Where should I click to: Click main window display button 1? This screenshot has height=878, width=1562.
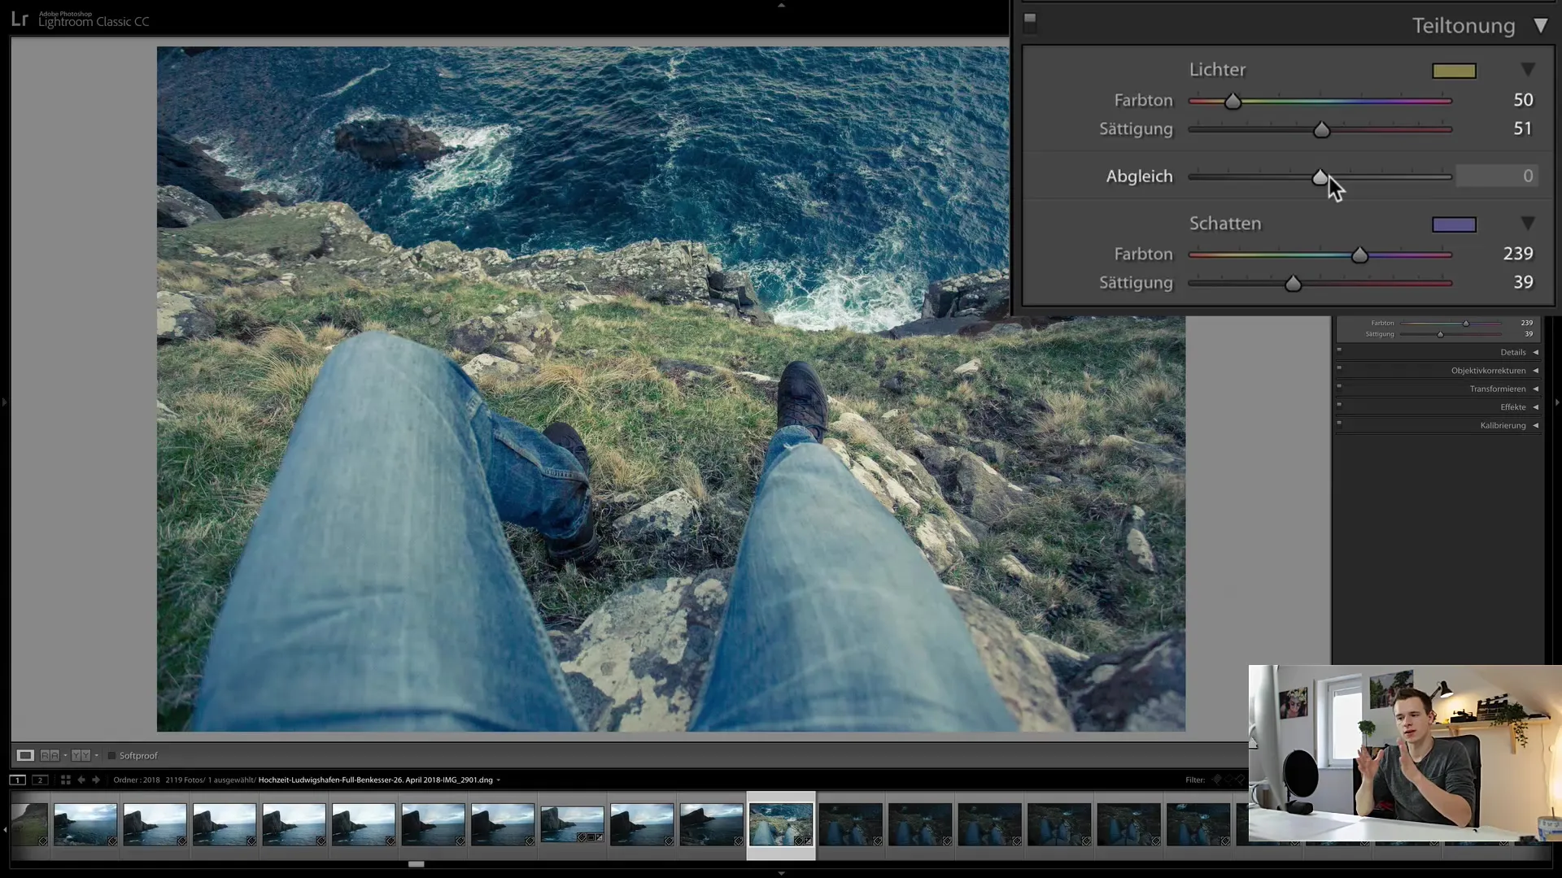coord(17,780)
